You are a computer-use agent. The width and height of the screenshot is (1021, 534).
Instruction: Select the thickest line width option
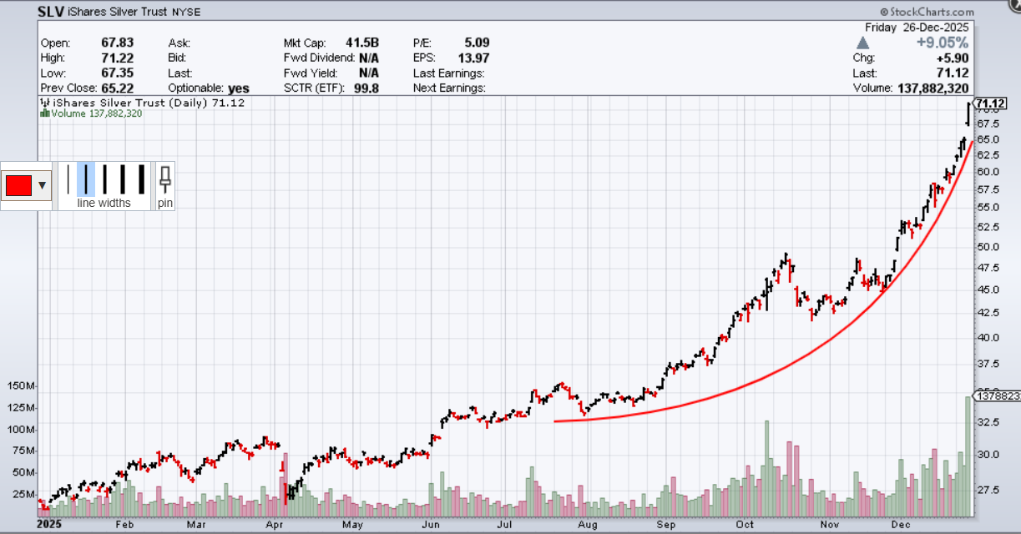142,179
